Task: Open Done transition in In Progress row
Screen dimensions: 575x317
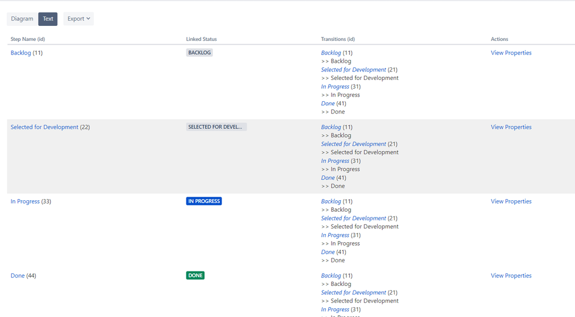Action: (328, 252)
